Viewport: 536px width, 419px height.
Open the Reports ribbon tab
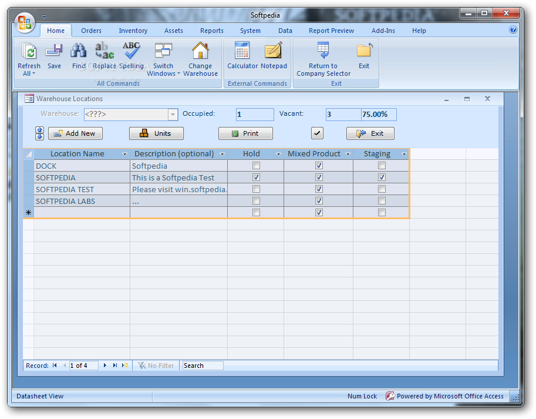click(x=211, y=31)
